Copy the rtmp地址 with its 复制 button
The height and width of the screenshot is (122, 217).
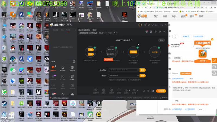point(143,70)
